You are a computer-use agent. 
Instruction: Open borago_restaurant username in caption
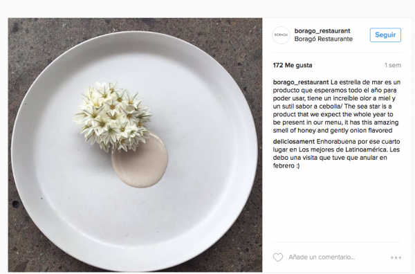301,82
